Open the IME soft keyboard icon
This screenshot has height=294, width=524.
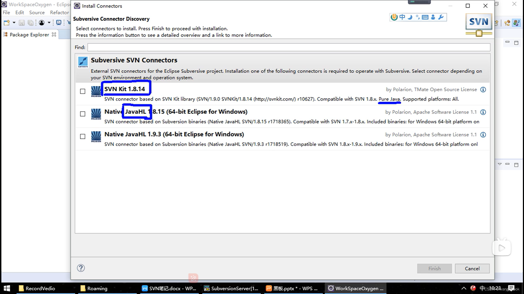[425, 17]
